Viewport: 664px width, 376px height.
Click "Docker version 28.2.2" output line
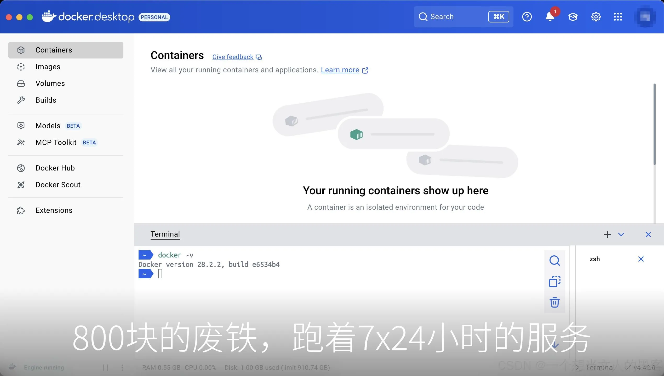pos(209,265)
